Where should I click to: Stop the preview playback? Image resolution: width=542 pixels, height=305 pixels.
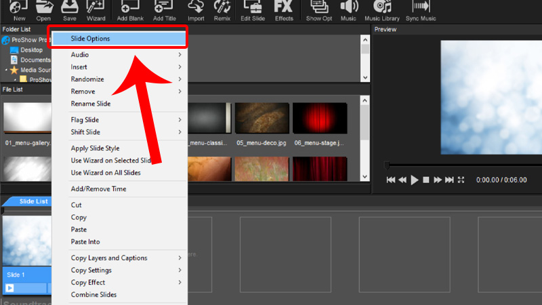(x=426, y=180)
